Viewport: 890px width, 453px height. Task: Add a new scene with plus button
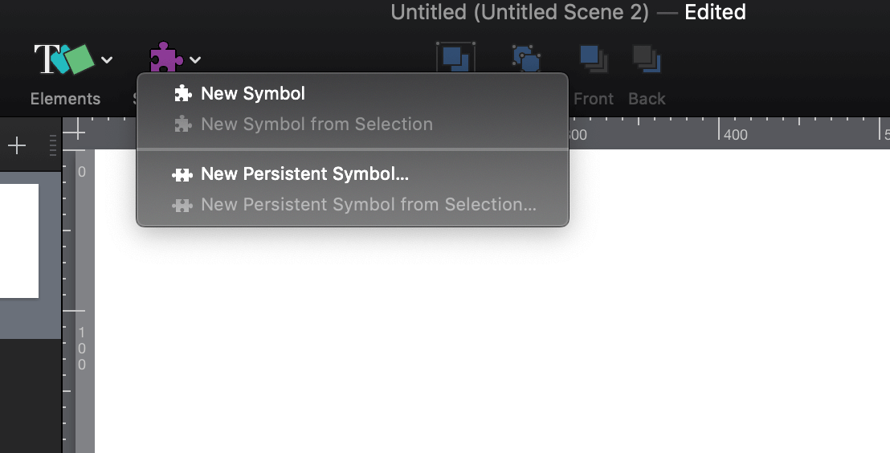tap(17, 145)
